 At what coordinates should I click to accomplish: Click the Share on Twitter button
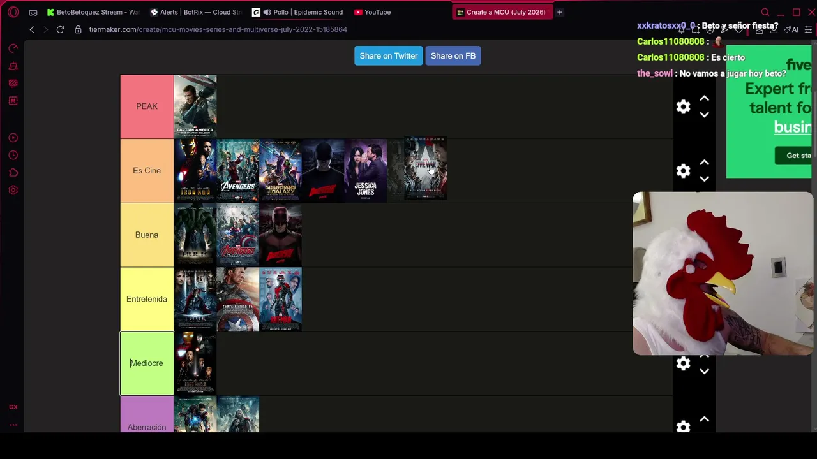(x=388, y=56)
